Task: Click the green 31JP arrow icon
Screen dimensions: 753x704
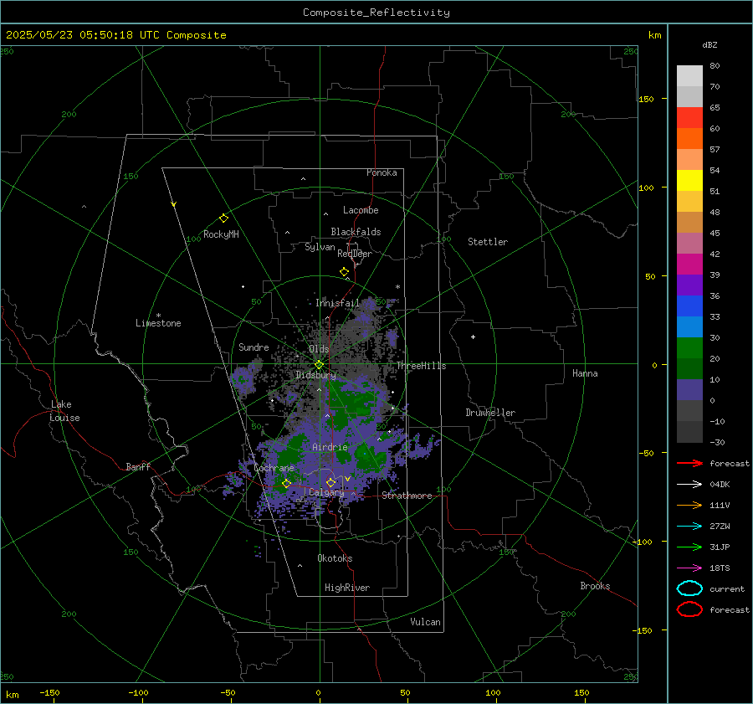Action: pyautogui.click(x=689, y=547)
